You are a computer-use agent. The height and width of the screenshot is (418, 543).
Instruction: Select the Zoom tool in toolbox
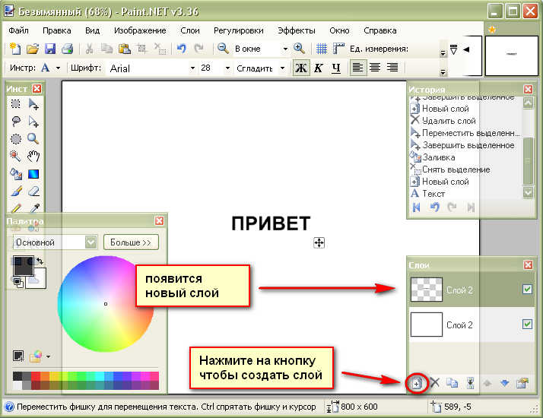pyautogui.click(x=33, y=139)
